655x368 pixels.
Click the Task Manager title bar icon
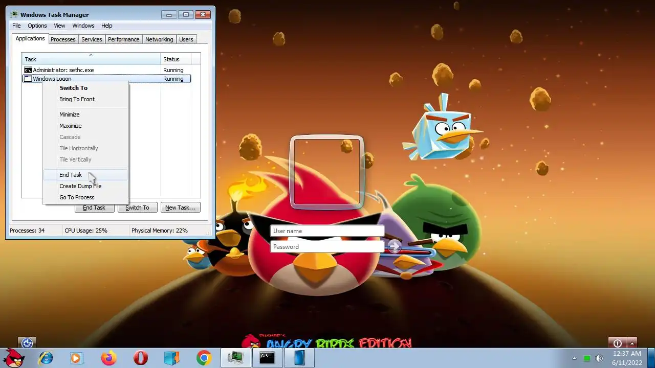14,14
